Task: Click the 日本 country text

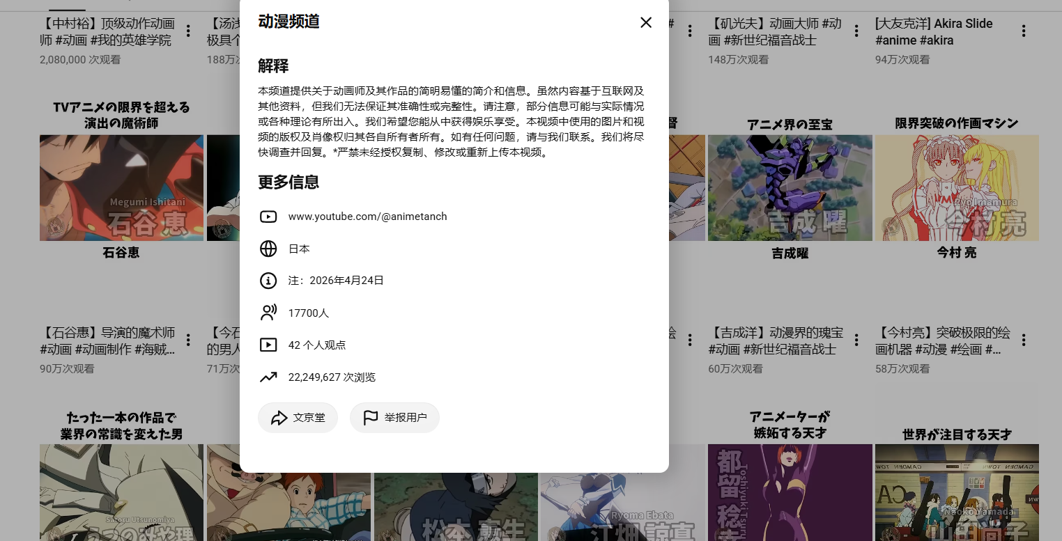Action: pos(299,249)
